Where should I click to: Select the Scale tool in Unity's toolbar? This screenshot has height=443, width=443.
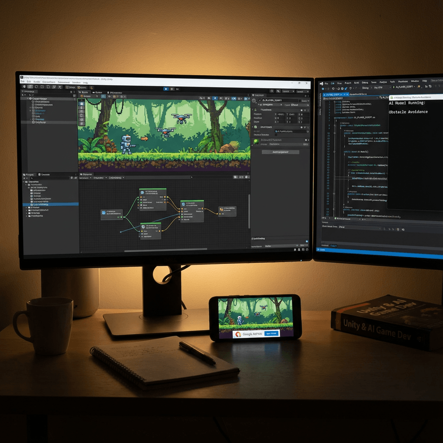(42, 87)
